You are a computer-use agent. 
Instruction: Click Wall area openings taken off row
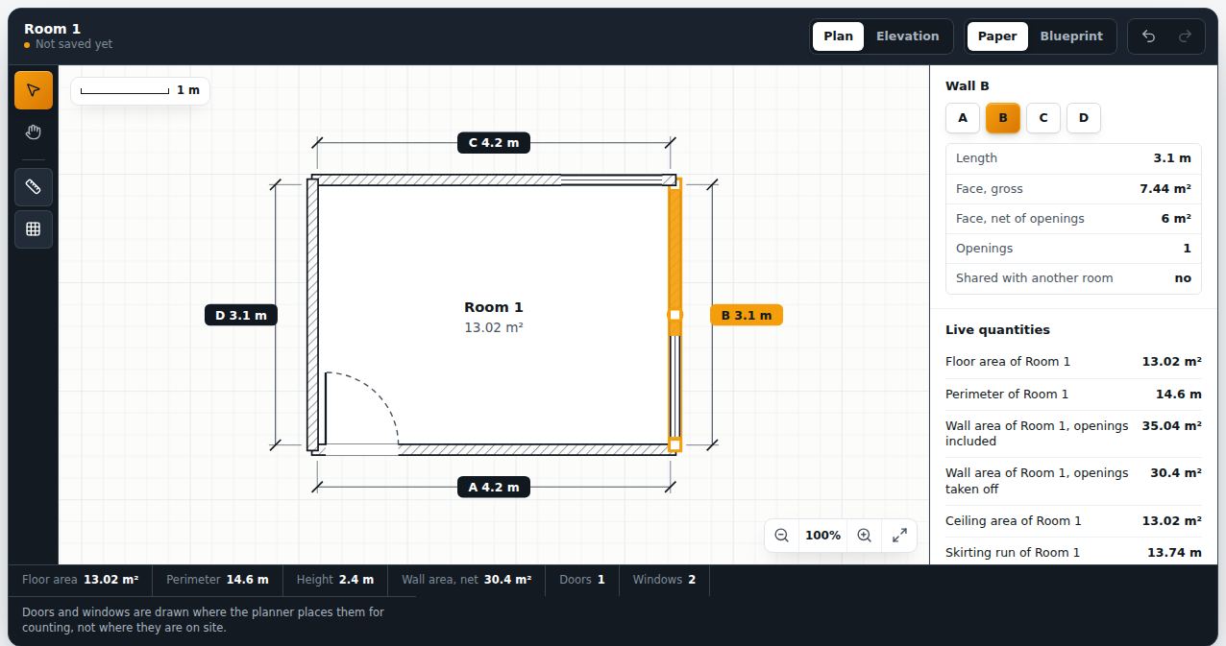point(1073,481)
